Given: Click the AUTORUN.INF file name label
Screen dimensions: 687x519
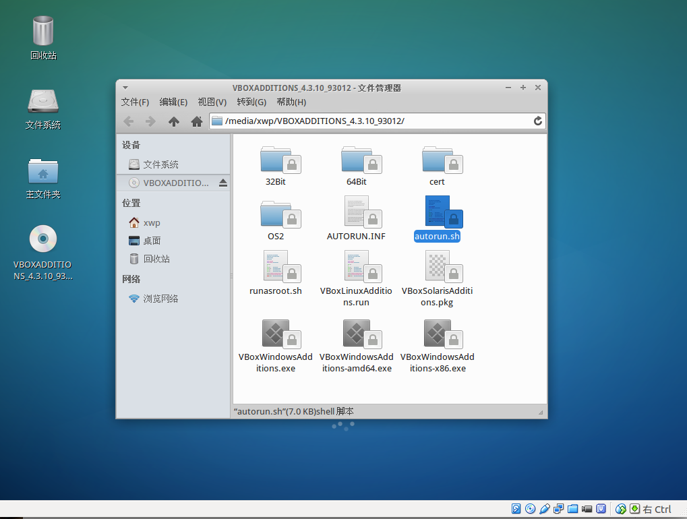Looking at the screenshot, I should [x=356, y=236].
